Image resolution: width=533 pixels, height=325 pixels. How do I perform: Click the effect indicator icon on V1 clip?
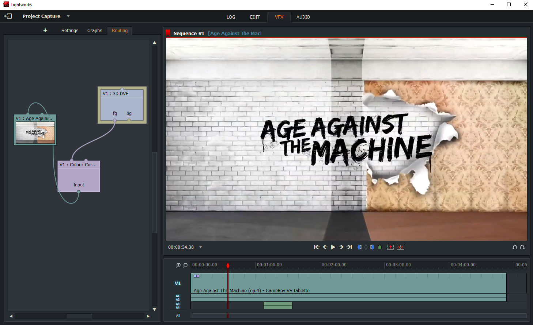point(196,276)
